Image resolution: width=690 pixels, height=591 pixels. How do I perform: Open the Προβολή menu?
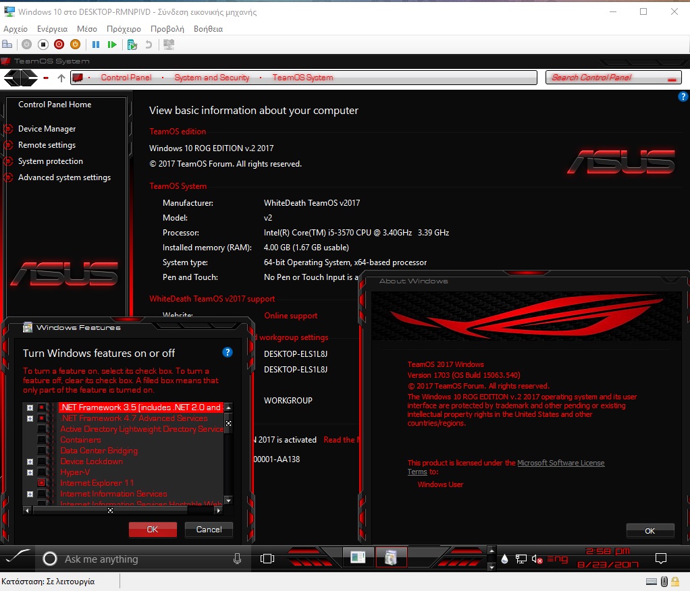[x=167, y=29]
